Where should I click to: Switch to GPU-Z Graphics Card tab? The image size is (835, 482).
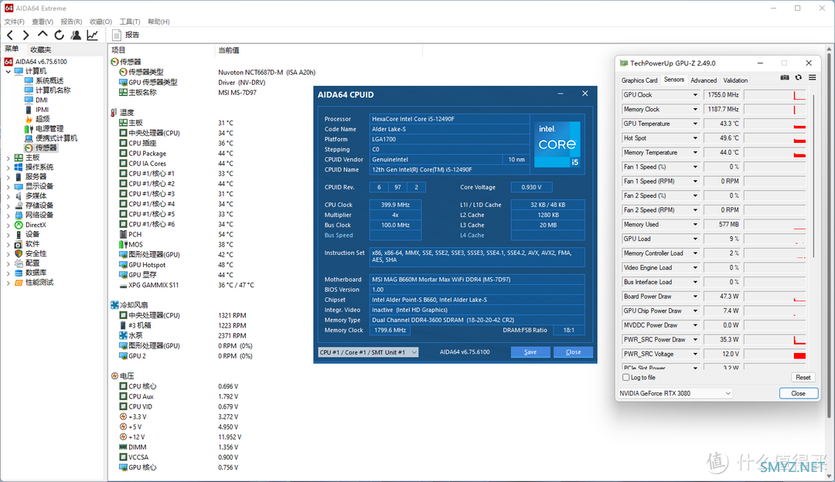[x=639, y=80]
